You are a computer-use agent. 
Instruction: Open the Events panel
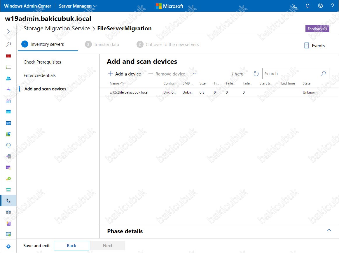(314, 45)
